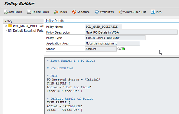Click the Policy Description field

pos(131,32)
